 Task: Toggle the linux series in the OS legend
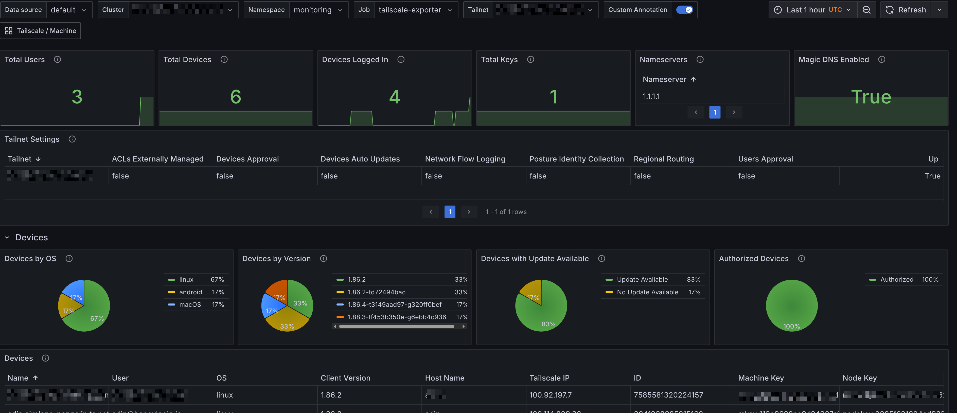(186, 279)
